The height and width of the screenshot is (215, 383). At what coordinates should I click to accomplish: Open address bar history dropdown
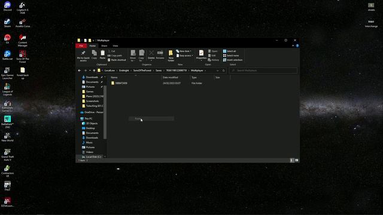click(217, 70)
